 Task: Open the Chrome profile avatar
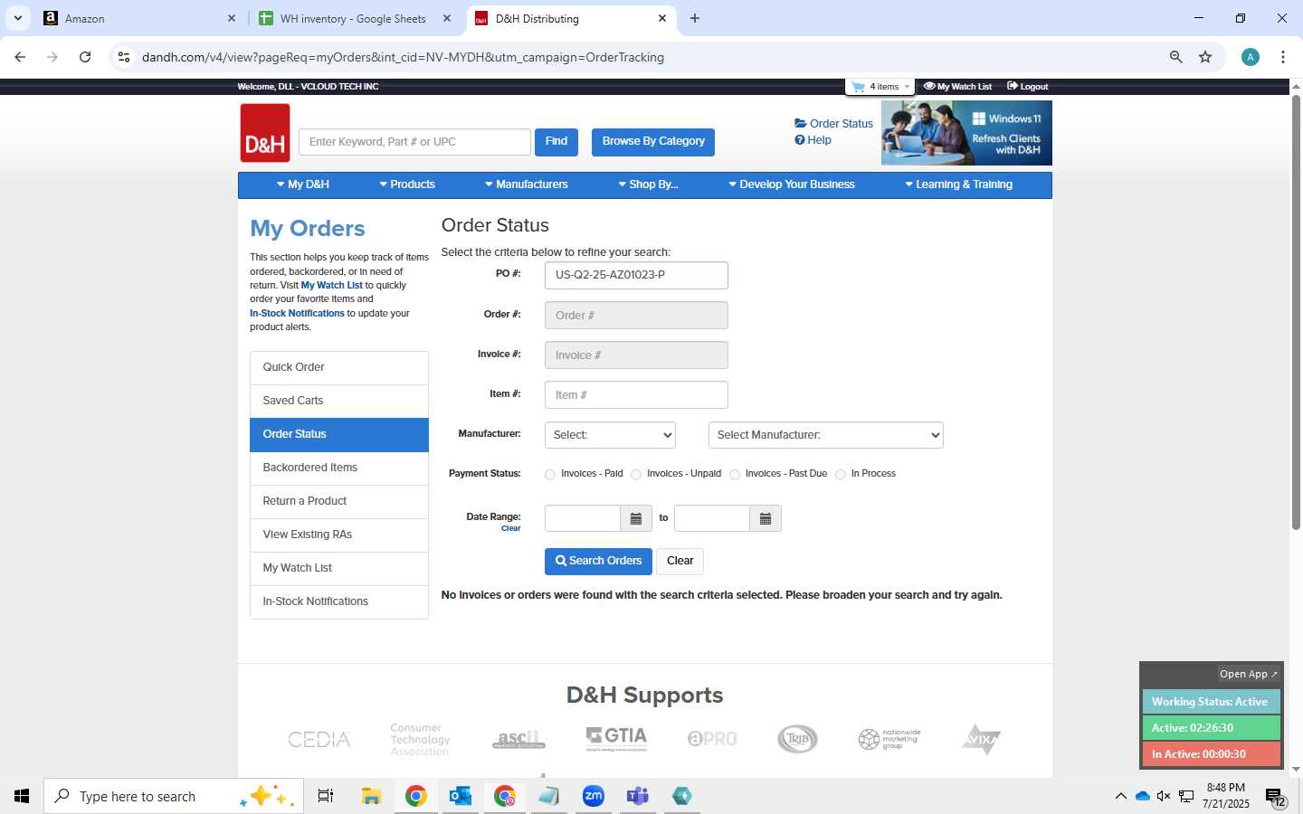pyautogui.click(x=1251, y=57)
